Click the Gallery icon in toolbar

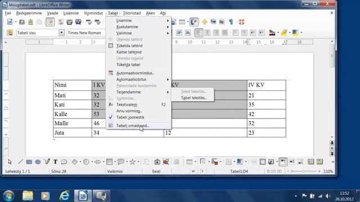click(213, 22)
